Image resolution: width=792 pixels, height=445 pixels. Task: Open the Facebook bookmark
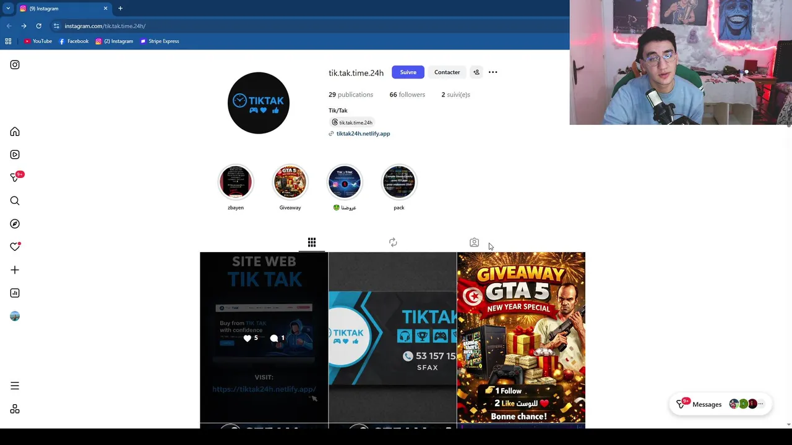tap(74, 41)
